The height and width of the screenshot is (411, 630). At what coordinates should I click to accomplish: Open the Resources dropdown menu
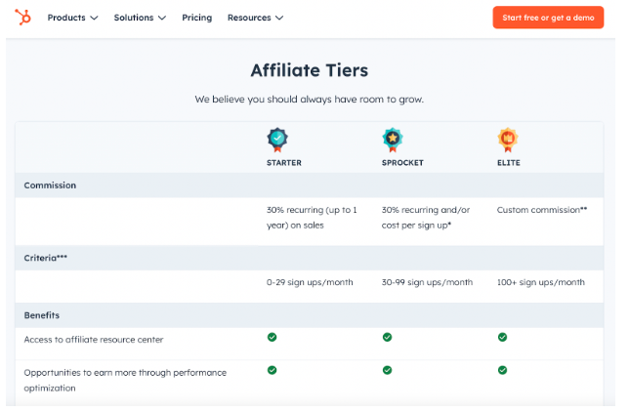point(255,18)
